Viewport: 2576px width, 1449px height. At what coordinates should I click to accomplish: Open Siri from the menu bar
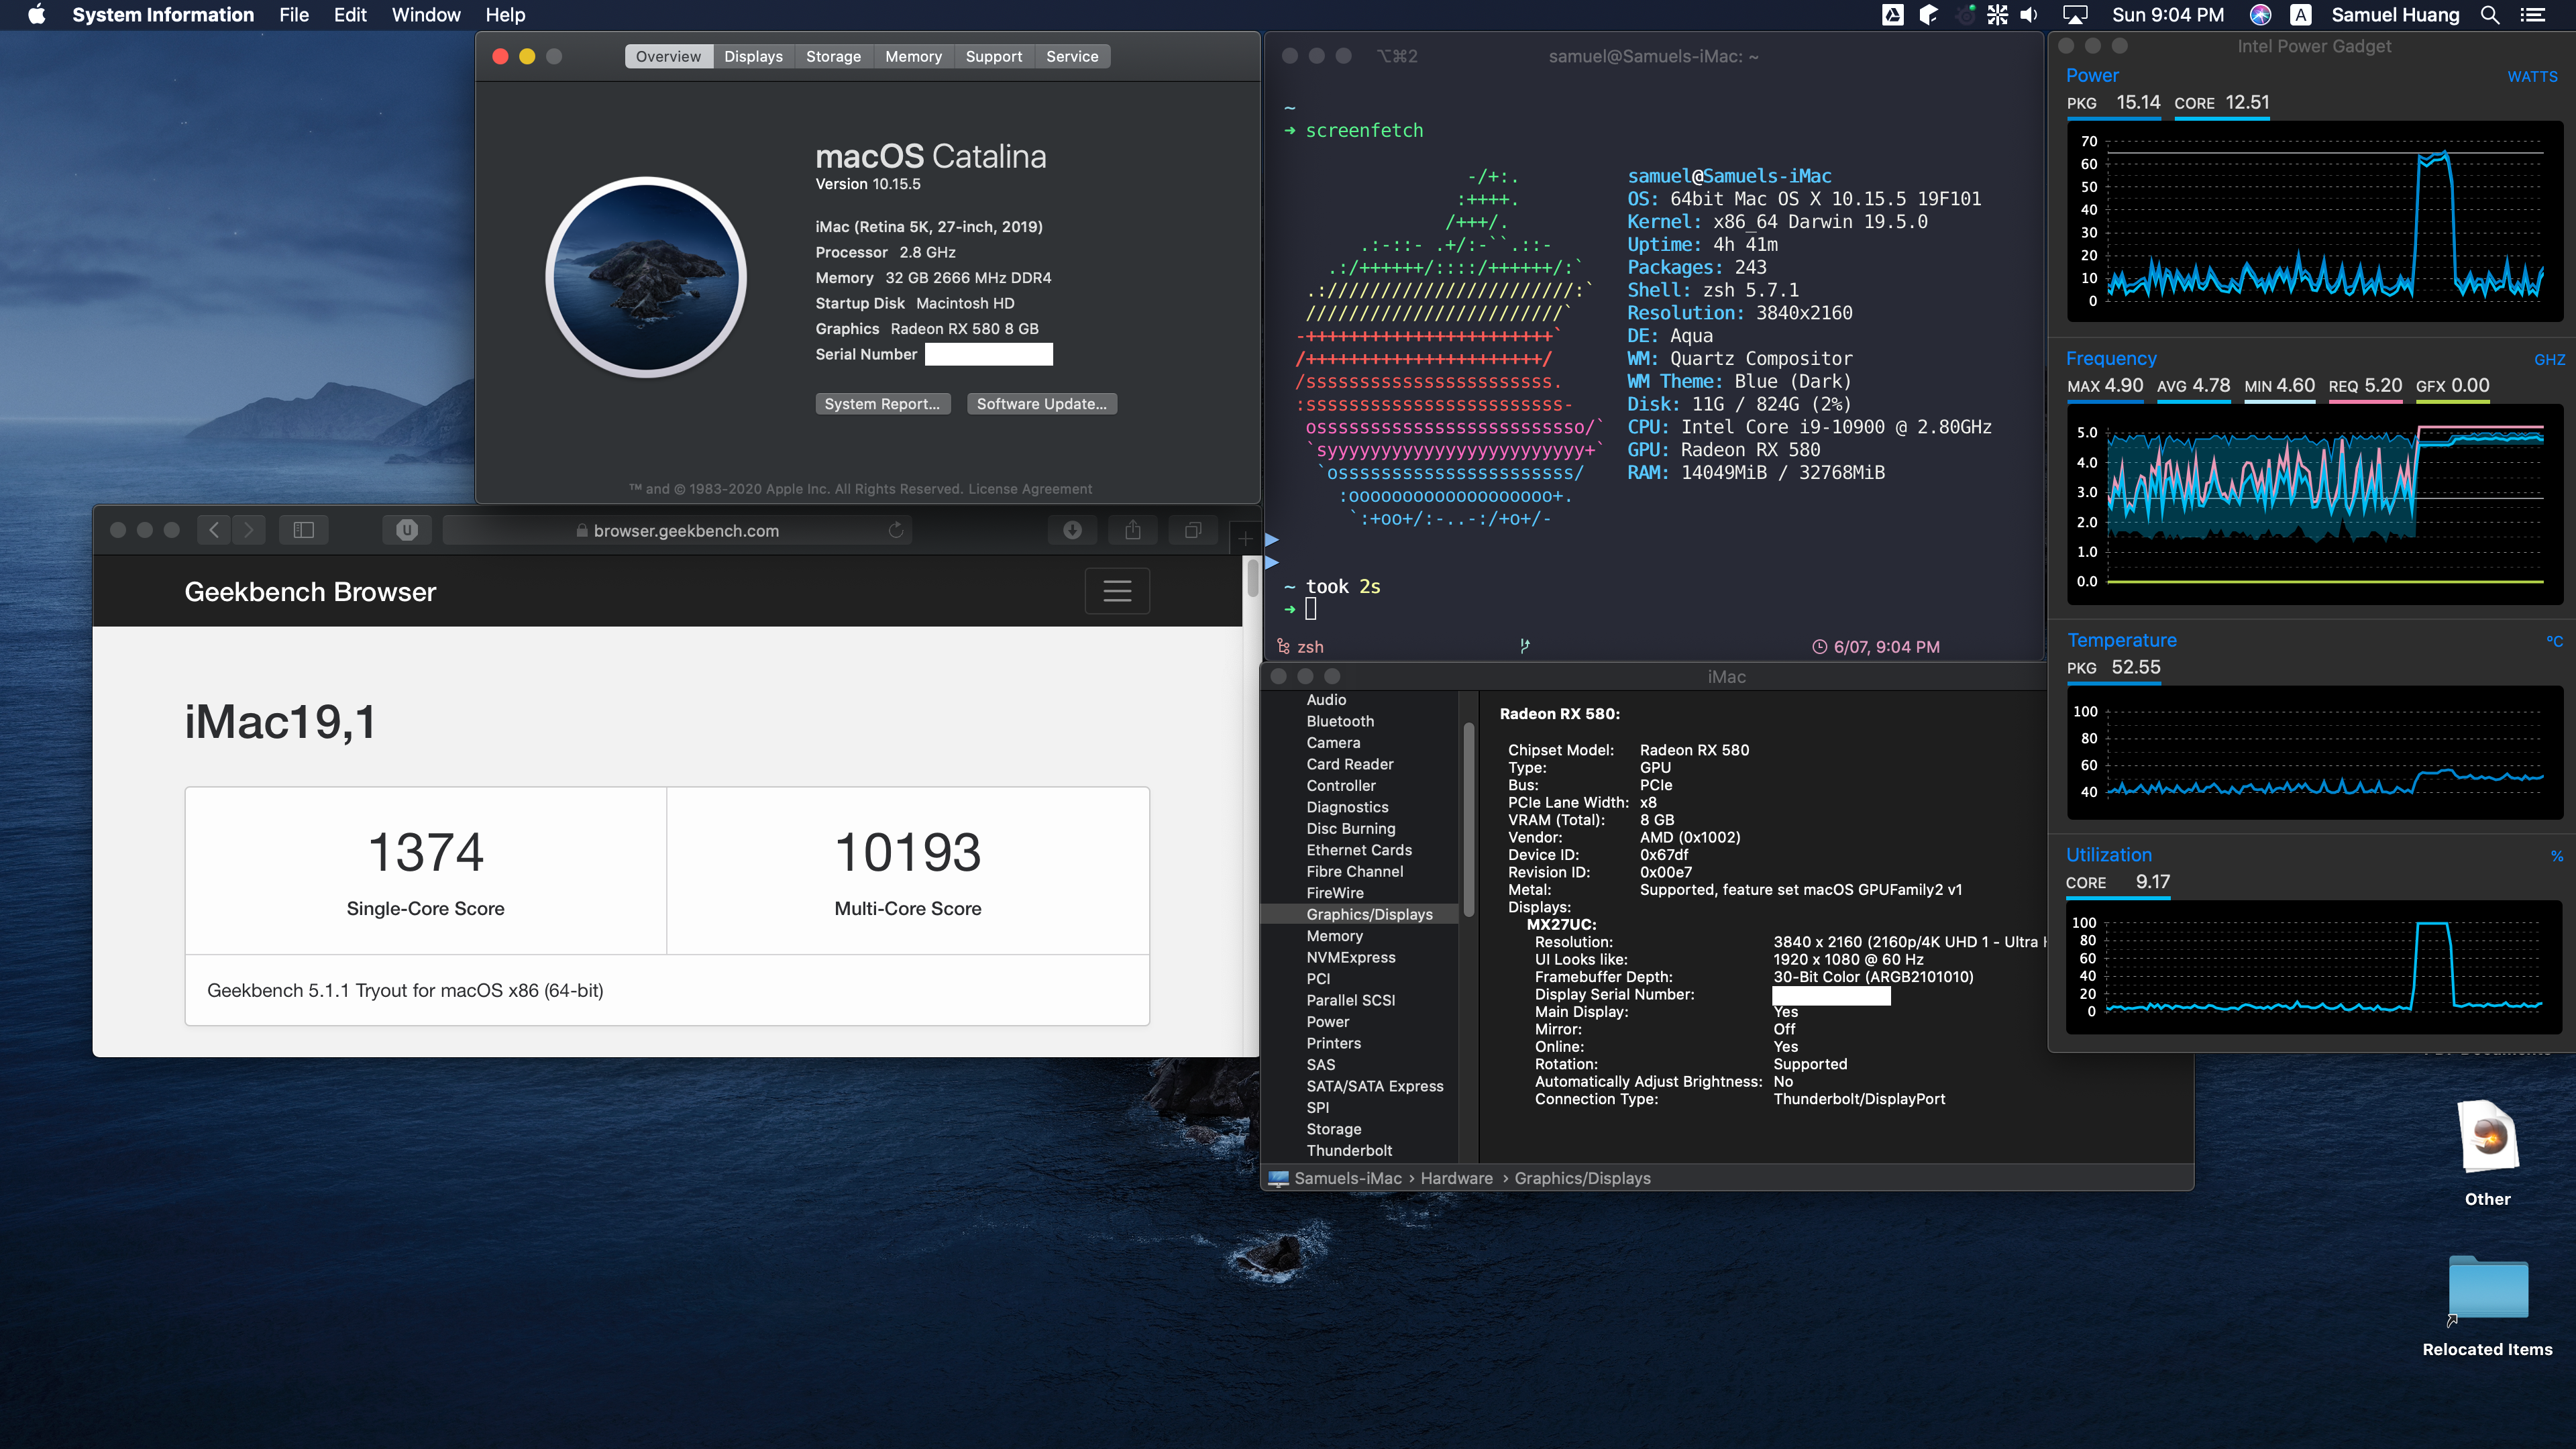click(2260, 15)
